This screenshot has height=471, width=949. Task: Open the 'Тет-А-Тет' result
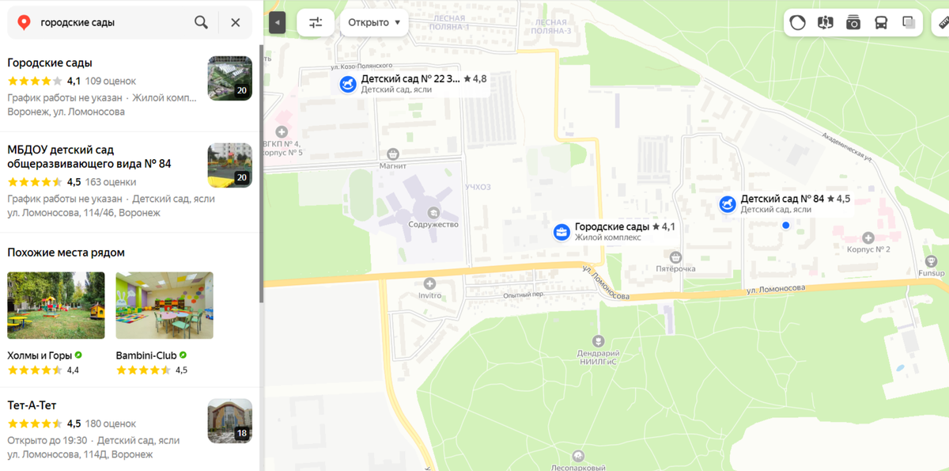coord(32,405)
